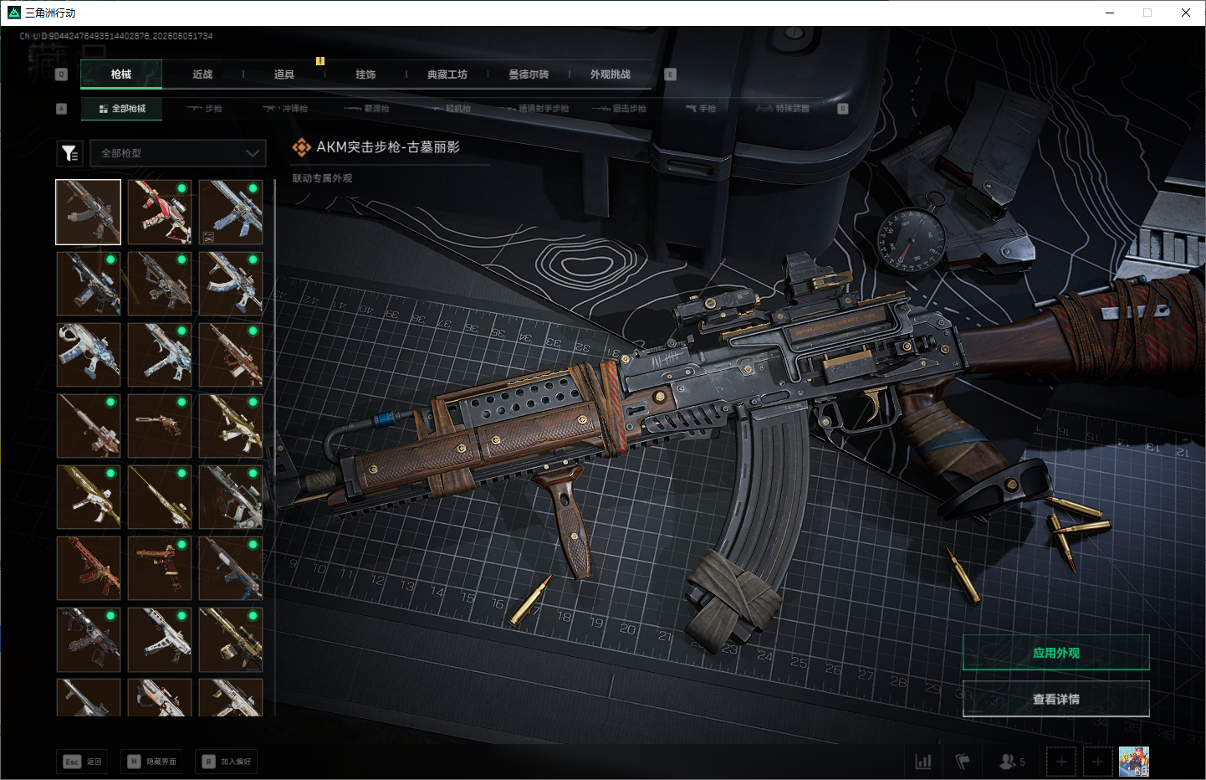The height and width of the screenshot is (780, 1206).
Task: Select third row first white-blue SMG skin
Action: pyautogui.click(x=89, y=355)
